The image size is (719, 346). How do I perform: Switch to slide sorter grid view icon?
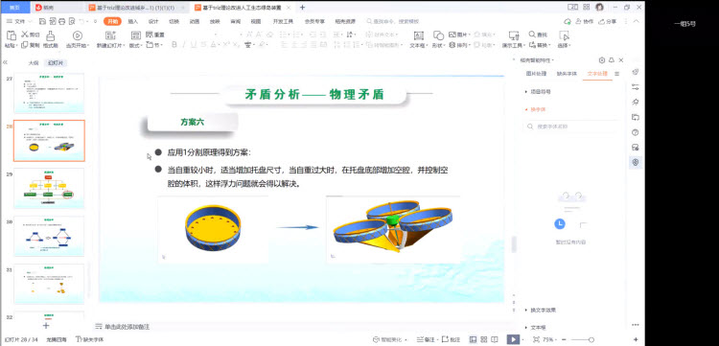[484, 339]
